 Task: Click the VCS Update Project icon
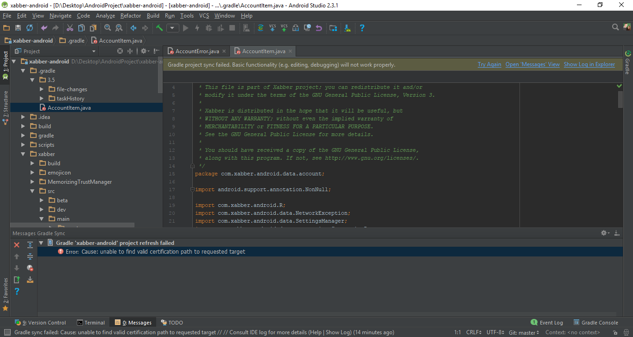click(x=272, y=28)
